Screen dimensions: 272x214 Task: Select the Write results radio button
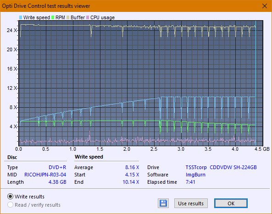10,197
